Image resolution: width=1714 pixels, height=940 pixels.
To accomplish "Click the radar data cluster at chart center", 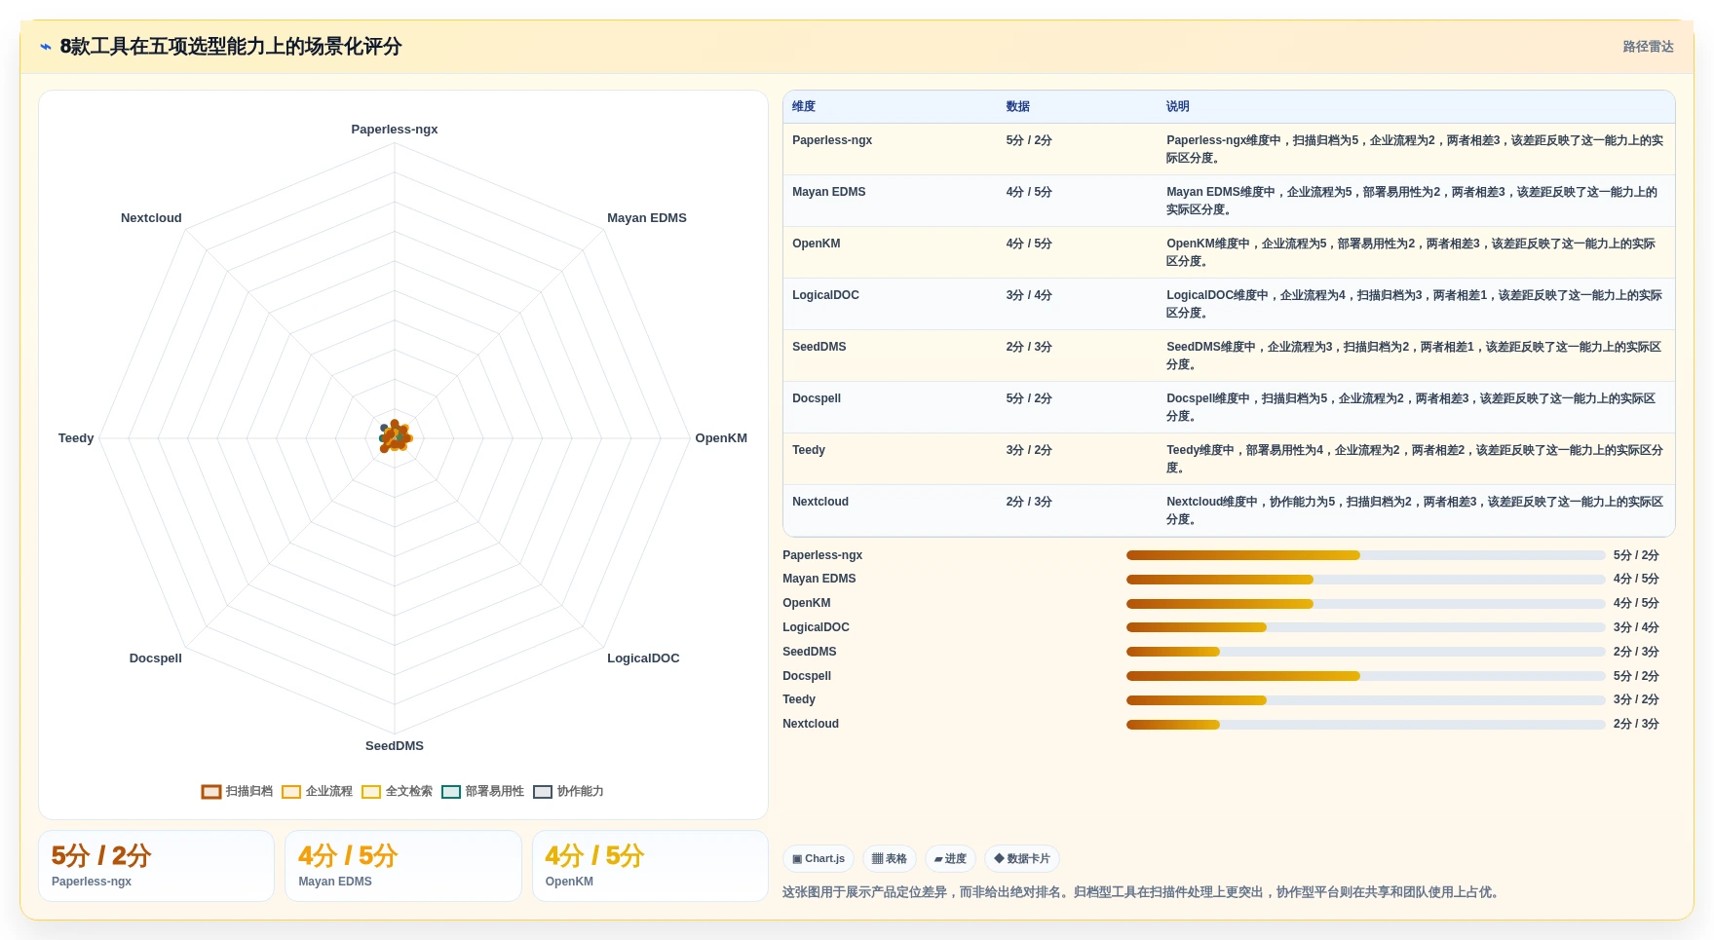I will (x=395, y=436).
